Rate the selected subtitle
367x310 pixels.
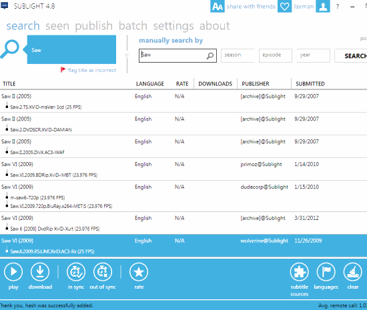(x=139, y=272)
